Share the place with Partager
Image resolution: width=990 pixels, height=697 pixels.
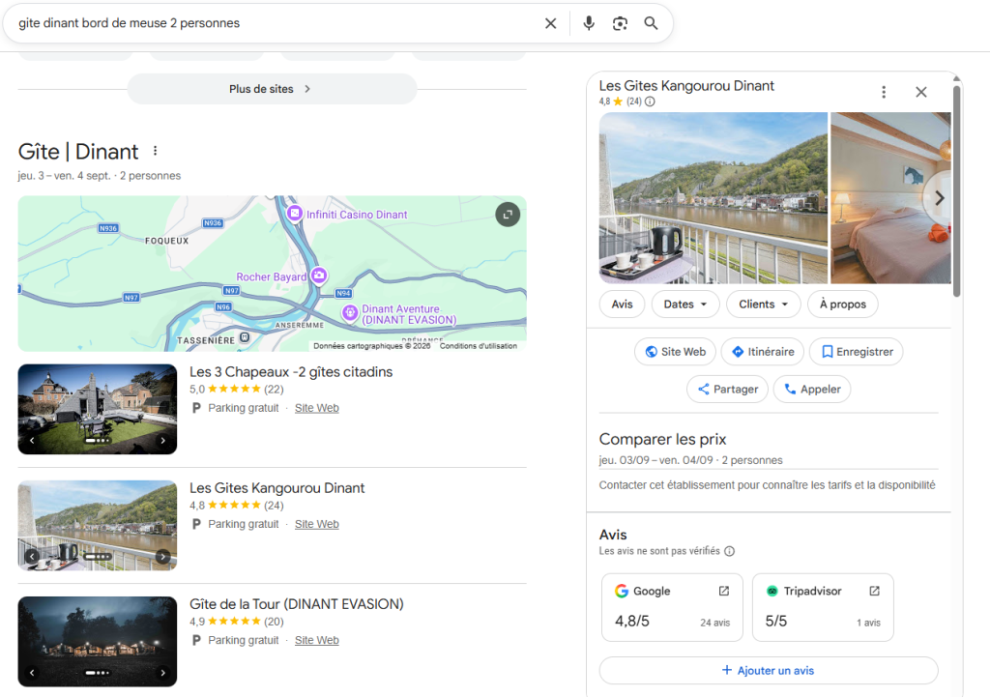pyautogui.click(x=727, y=389)
